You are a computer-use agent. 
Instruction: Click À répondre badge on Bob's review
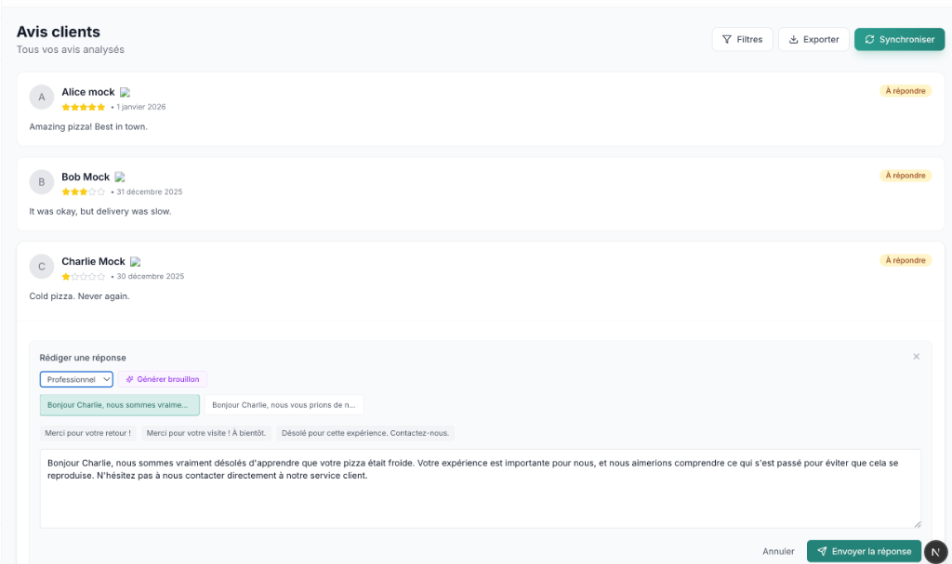point(905,176)
